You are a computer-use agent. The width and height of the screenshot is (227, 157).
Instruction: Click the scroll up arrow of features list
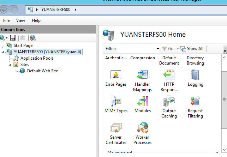(224, 58)
